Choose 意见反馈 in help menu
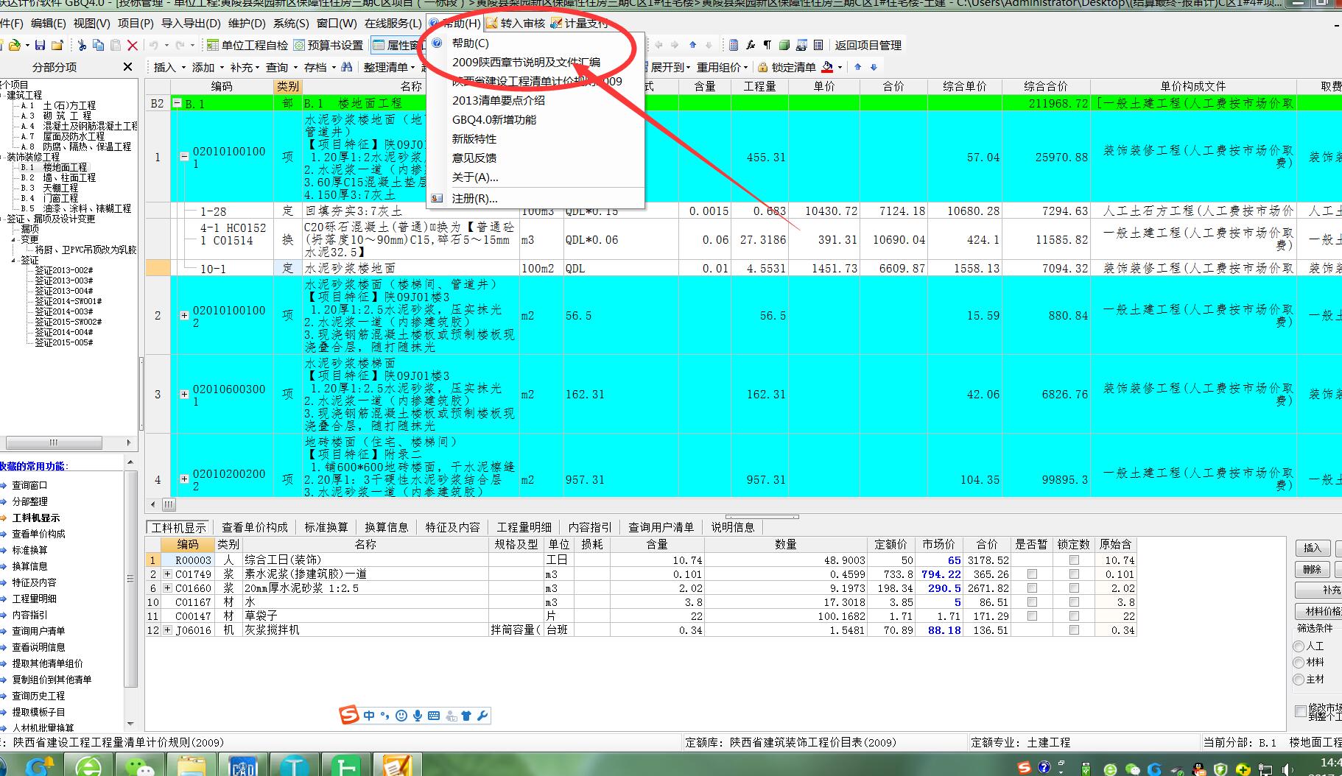 [x=474, y=158]
